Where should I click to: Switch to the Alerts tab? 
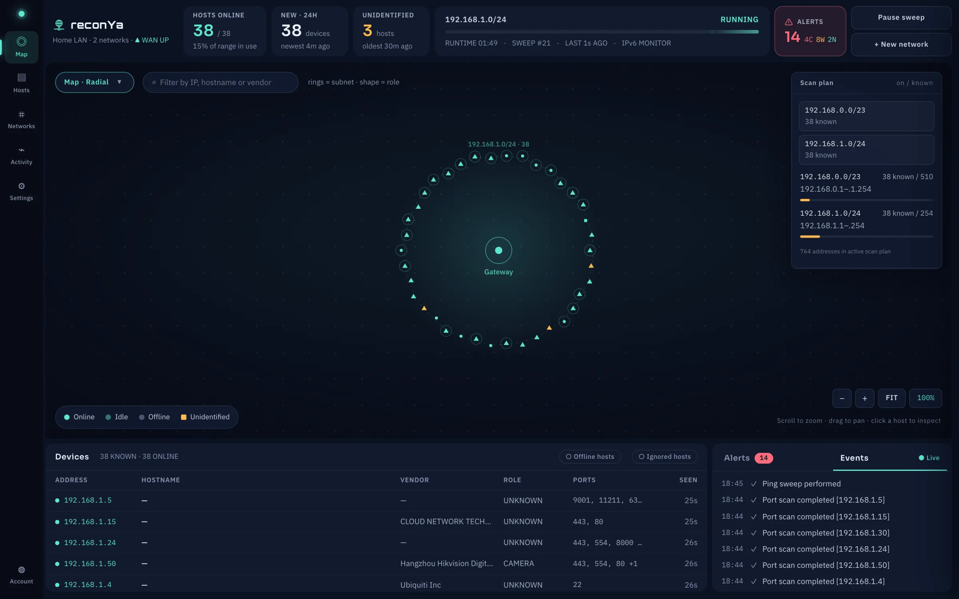pos(748,458)
